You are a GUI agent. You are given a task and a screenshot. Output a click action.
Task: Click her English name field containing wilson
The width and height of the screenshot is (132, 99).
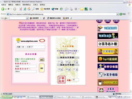[26, 72]
